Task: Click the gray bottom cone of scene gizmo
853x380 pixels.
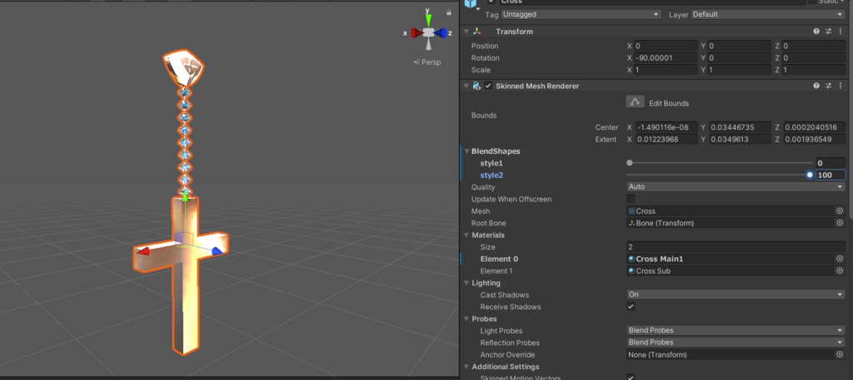Action: [x=429, y=46]
